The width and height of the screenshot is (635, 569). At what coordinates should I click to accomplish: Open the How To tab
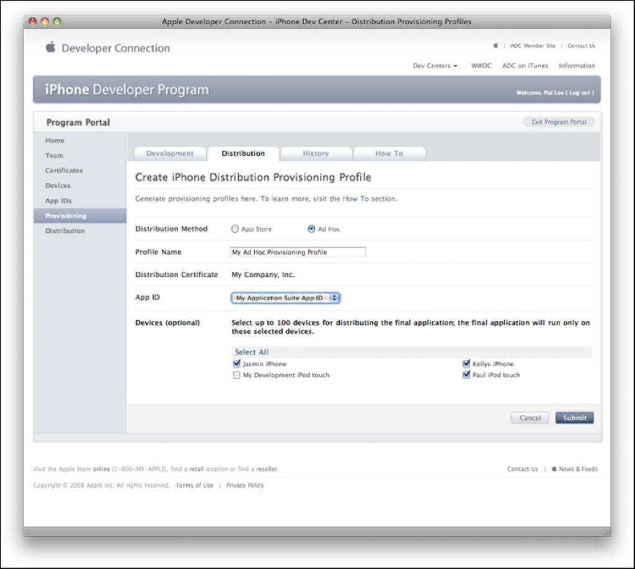tap(389, 154)
